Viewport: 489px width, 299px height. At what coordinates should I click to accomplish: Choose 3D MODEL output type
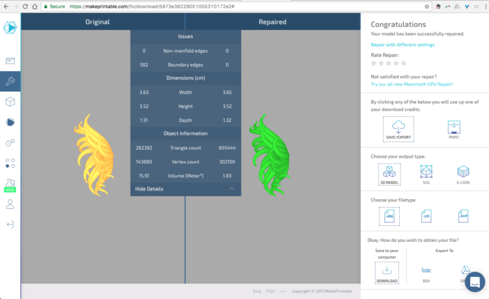(x=389, y=173)
